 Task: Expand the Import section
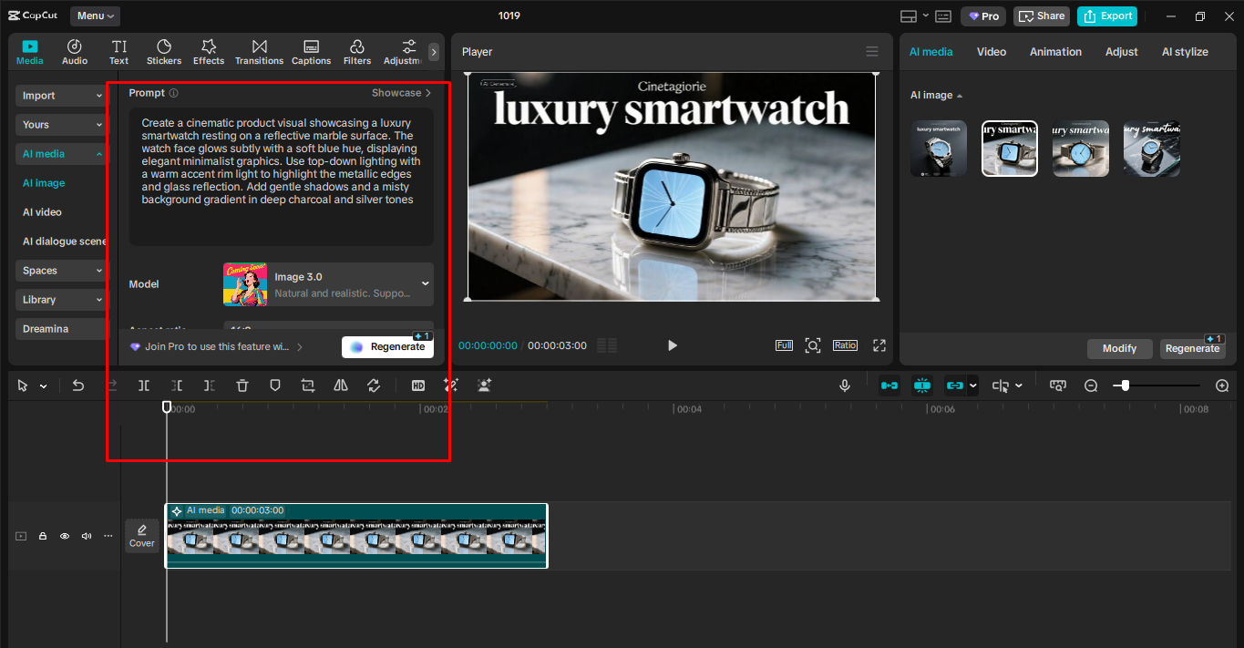(x=63, y=96)
